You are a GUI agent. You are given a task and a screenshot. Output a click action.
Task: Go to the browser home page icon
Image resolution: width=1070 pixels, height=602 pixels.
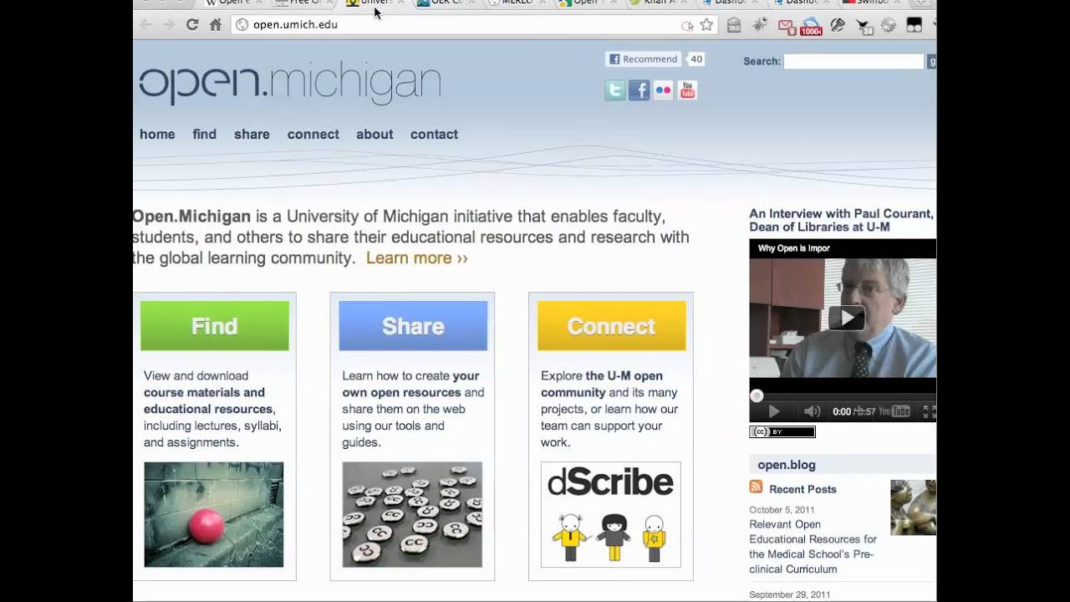coord(216,24)
